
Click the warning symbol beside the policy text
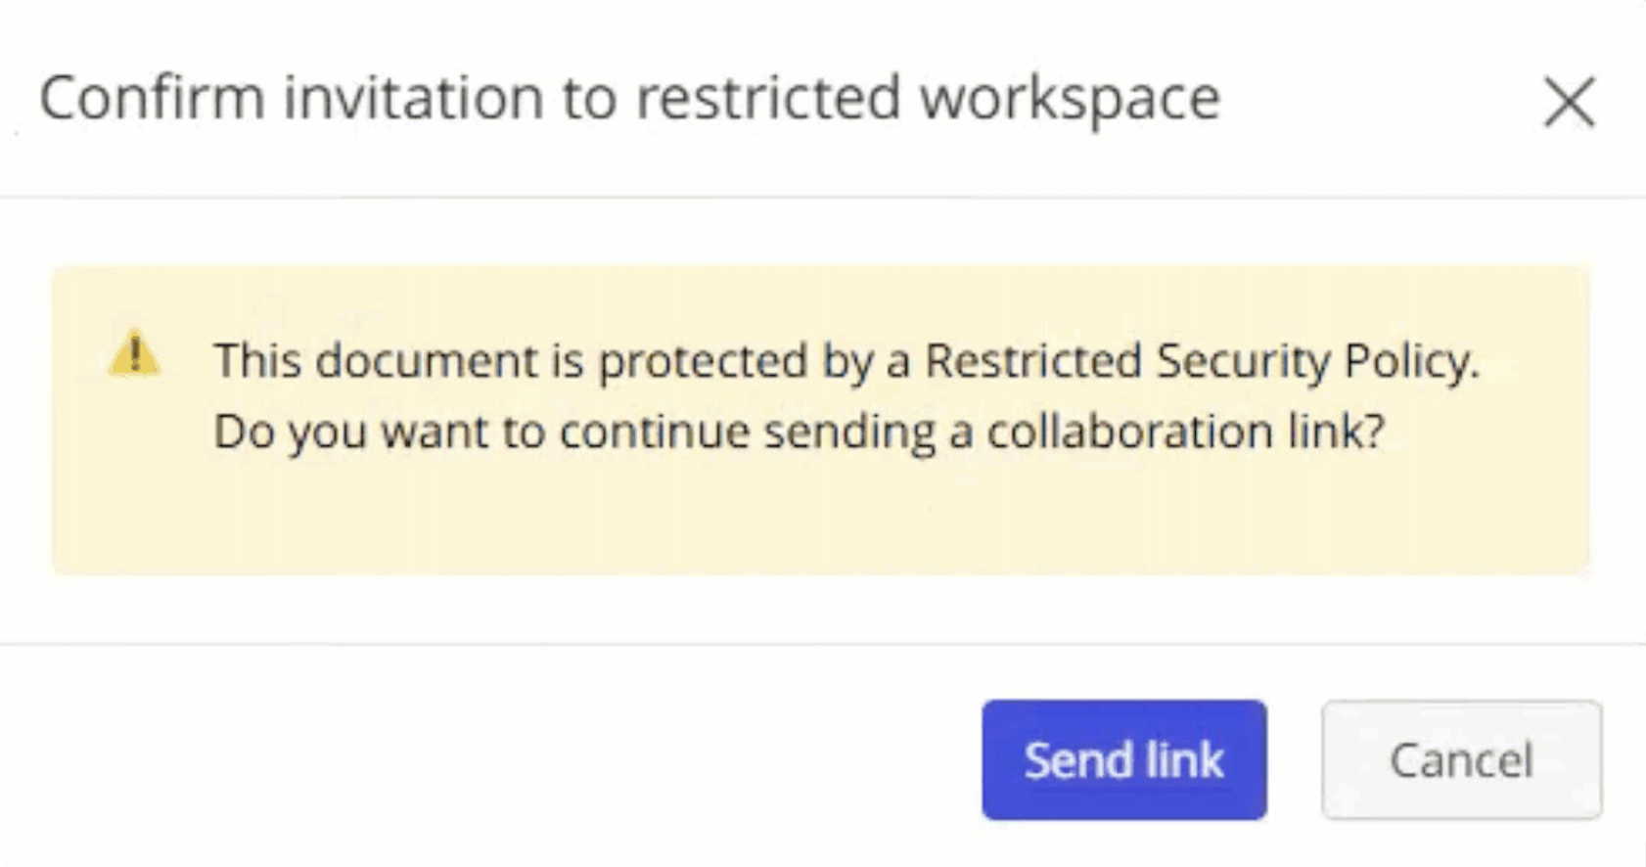(x=135, y=353)
